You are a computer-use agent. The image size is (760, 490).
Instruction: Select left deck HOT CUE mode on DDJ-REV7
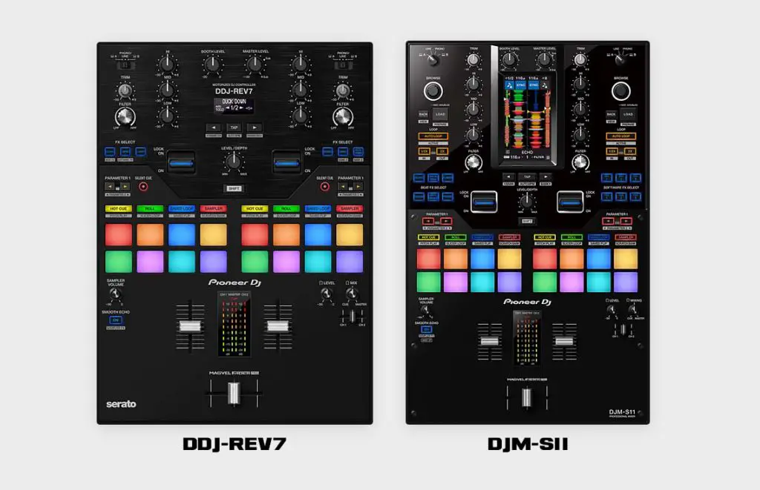[118, 209]
